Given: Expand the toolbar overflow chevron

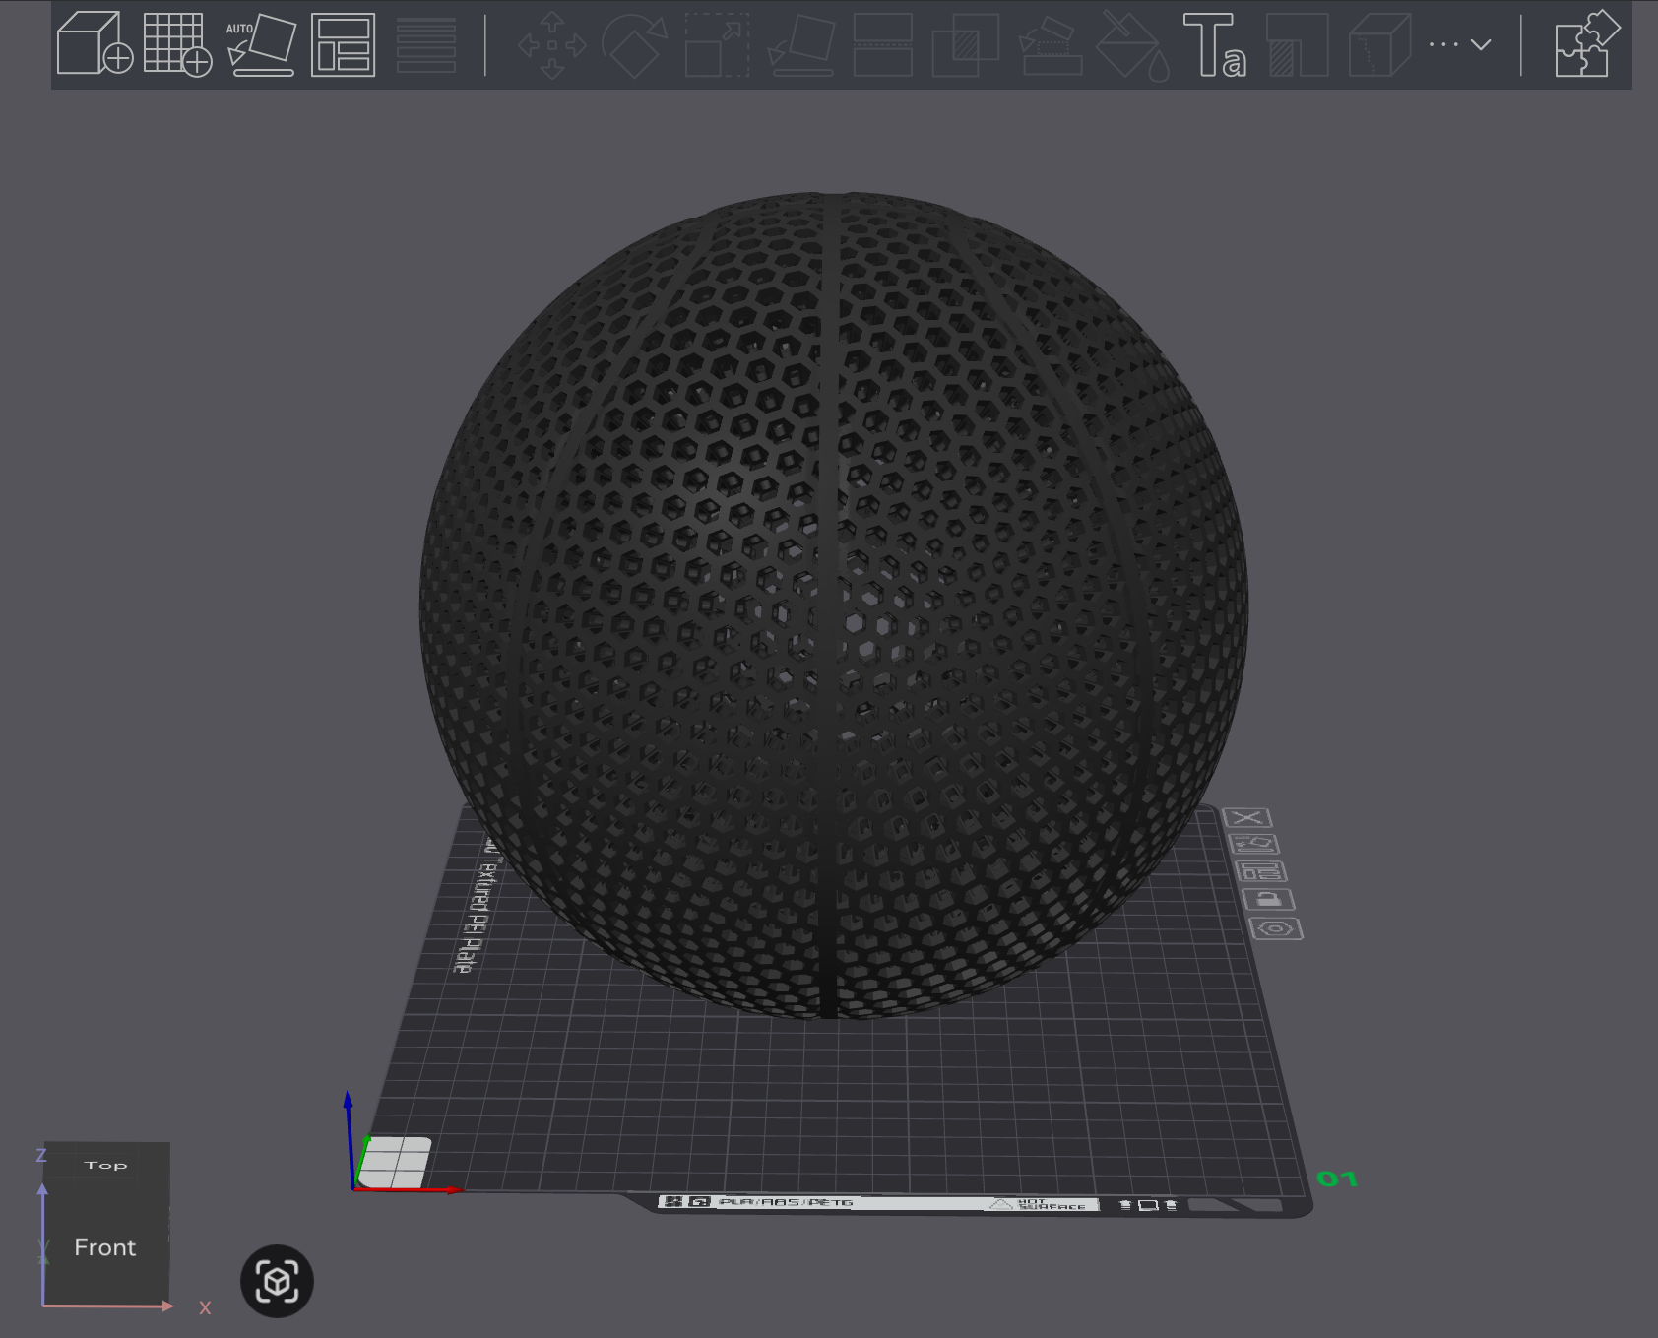Looking at the screenshot, I should [1480, 44].
